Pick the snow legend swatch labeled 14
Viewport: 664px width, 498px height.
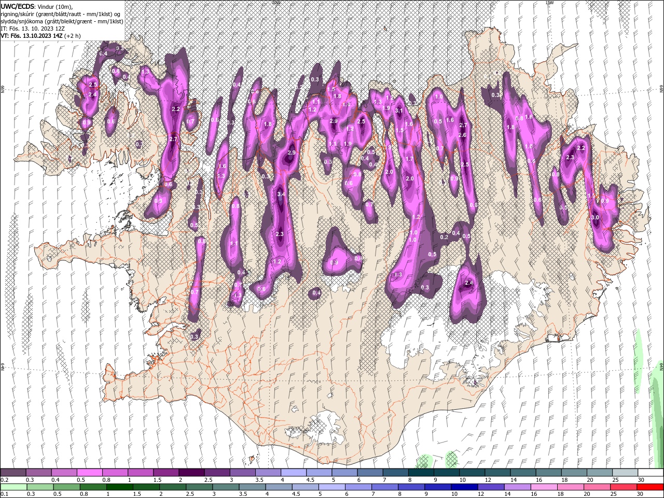[523, 473]
